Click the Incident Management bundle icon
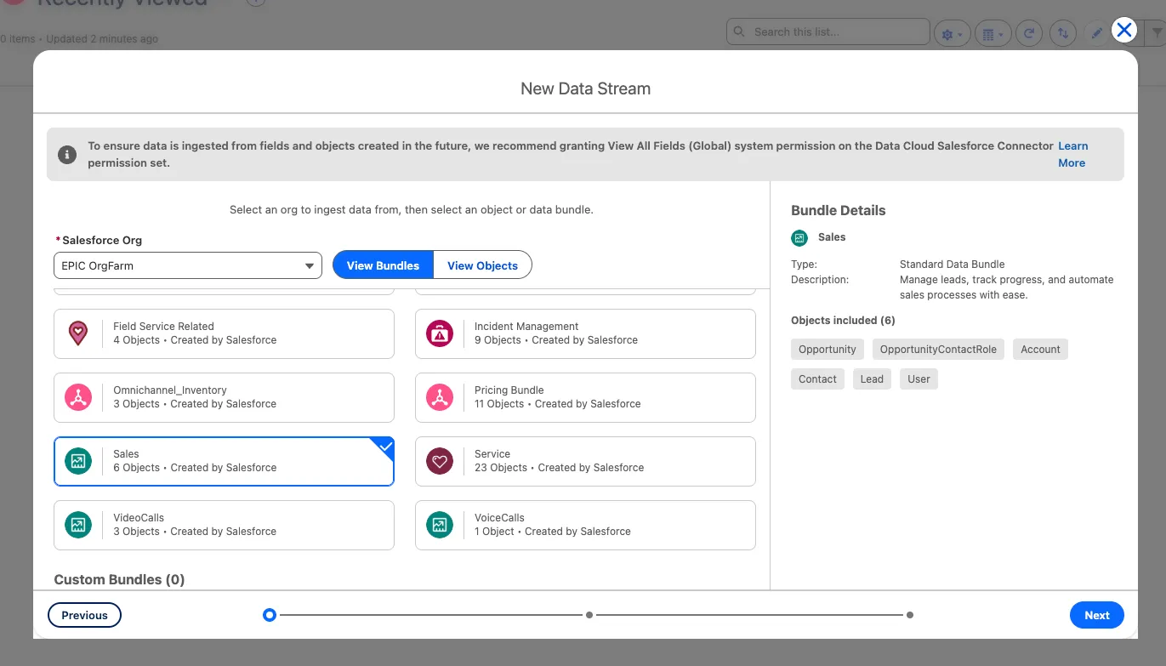The image size is (1166, 666). point(440,333)
